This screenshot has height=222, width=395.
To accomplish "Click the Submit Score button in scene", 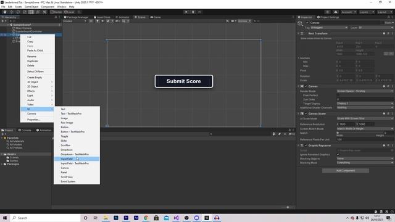I will click(184, 81).
